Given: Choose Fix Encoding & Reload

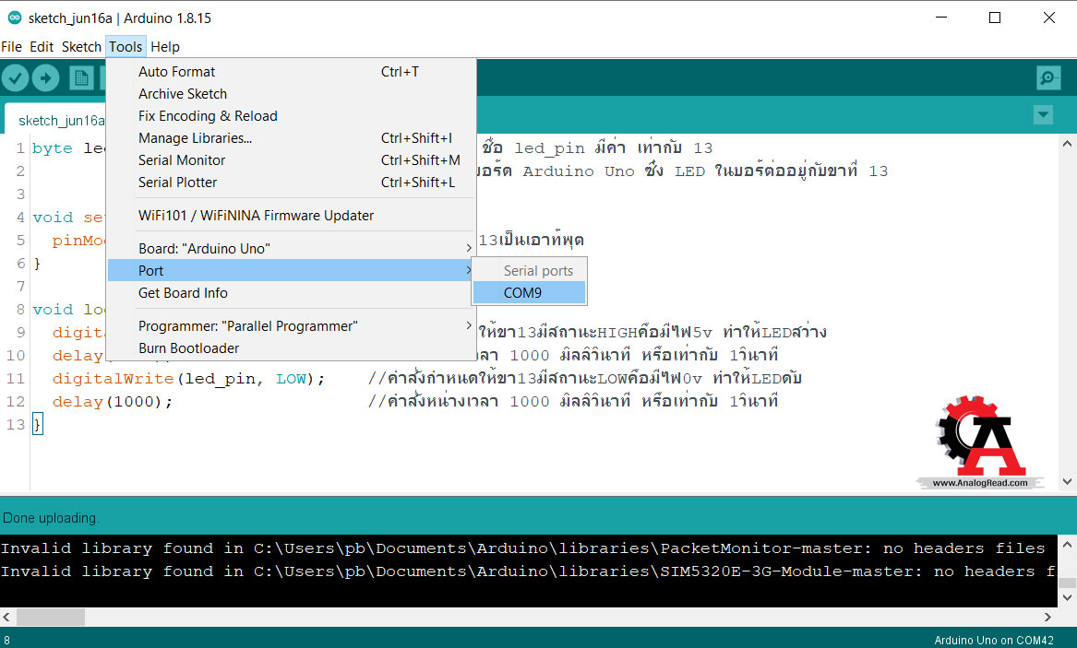Looking at the screenshot, I should click(x=292, y=116).
